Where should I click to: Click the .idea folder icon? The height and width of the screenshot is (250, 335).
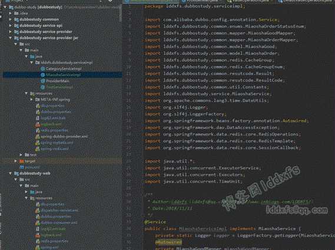16,13
